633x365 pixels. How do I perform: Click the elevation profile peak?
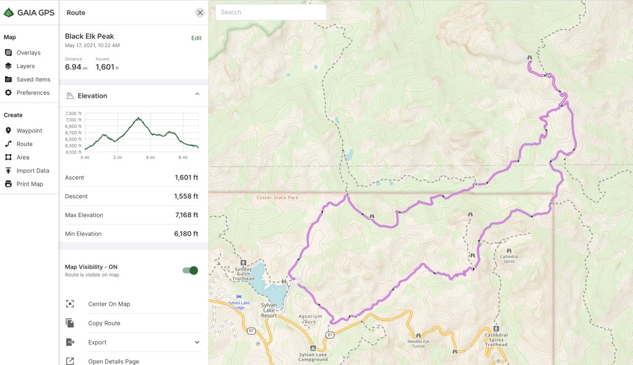[139, 118]
